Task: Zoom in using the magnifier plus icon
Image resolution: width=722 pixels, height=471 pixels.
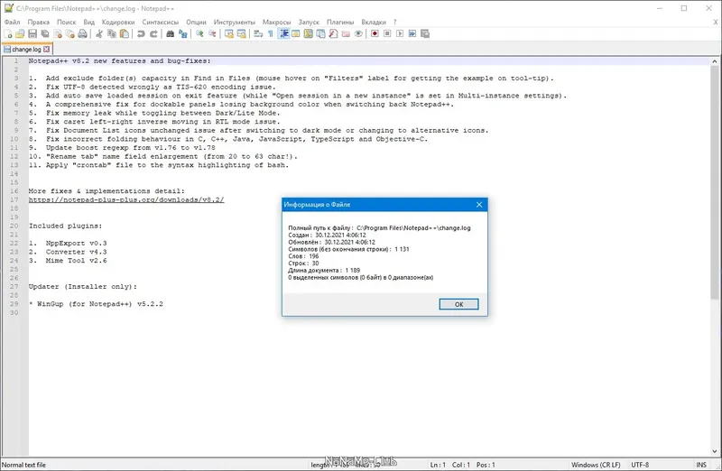Action: 199,33
